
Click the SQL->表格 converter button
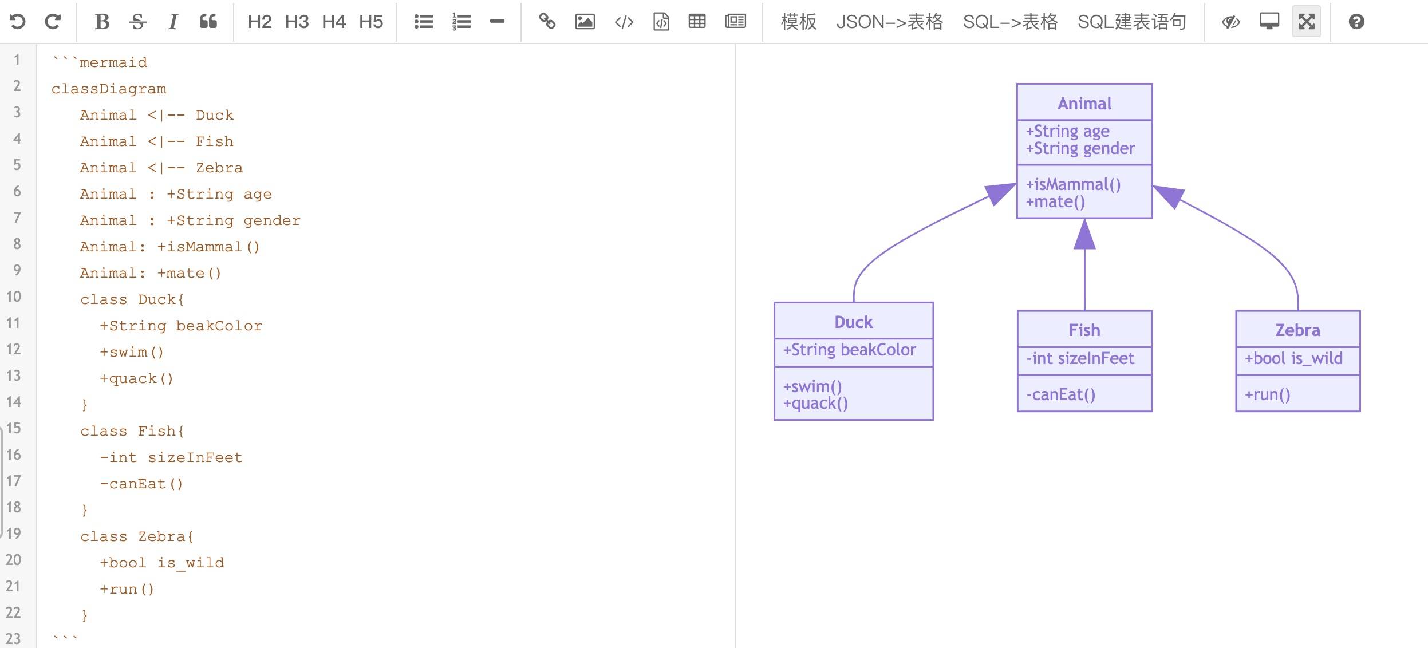click(1011, 22)
